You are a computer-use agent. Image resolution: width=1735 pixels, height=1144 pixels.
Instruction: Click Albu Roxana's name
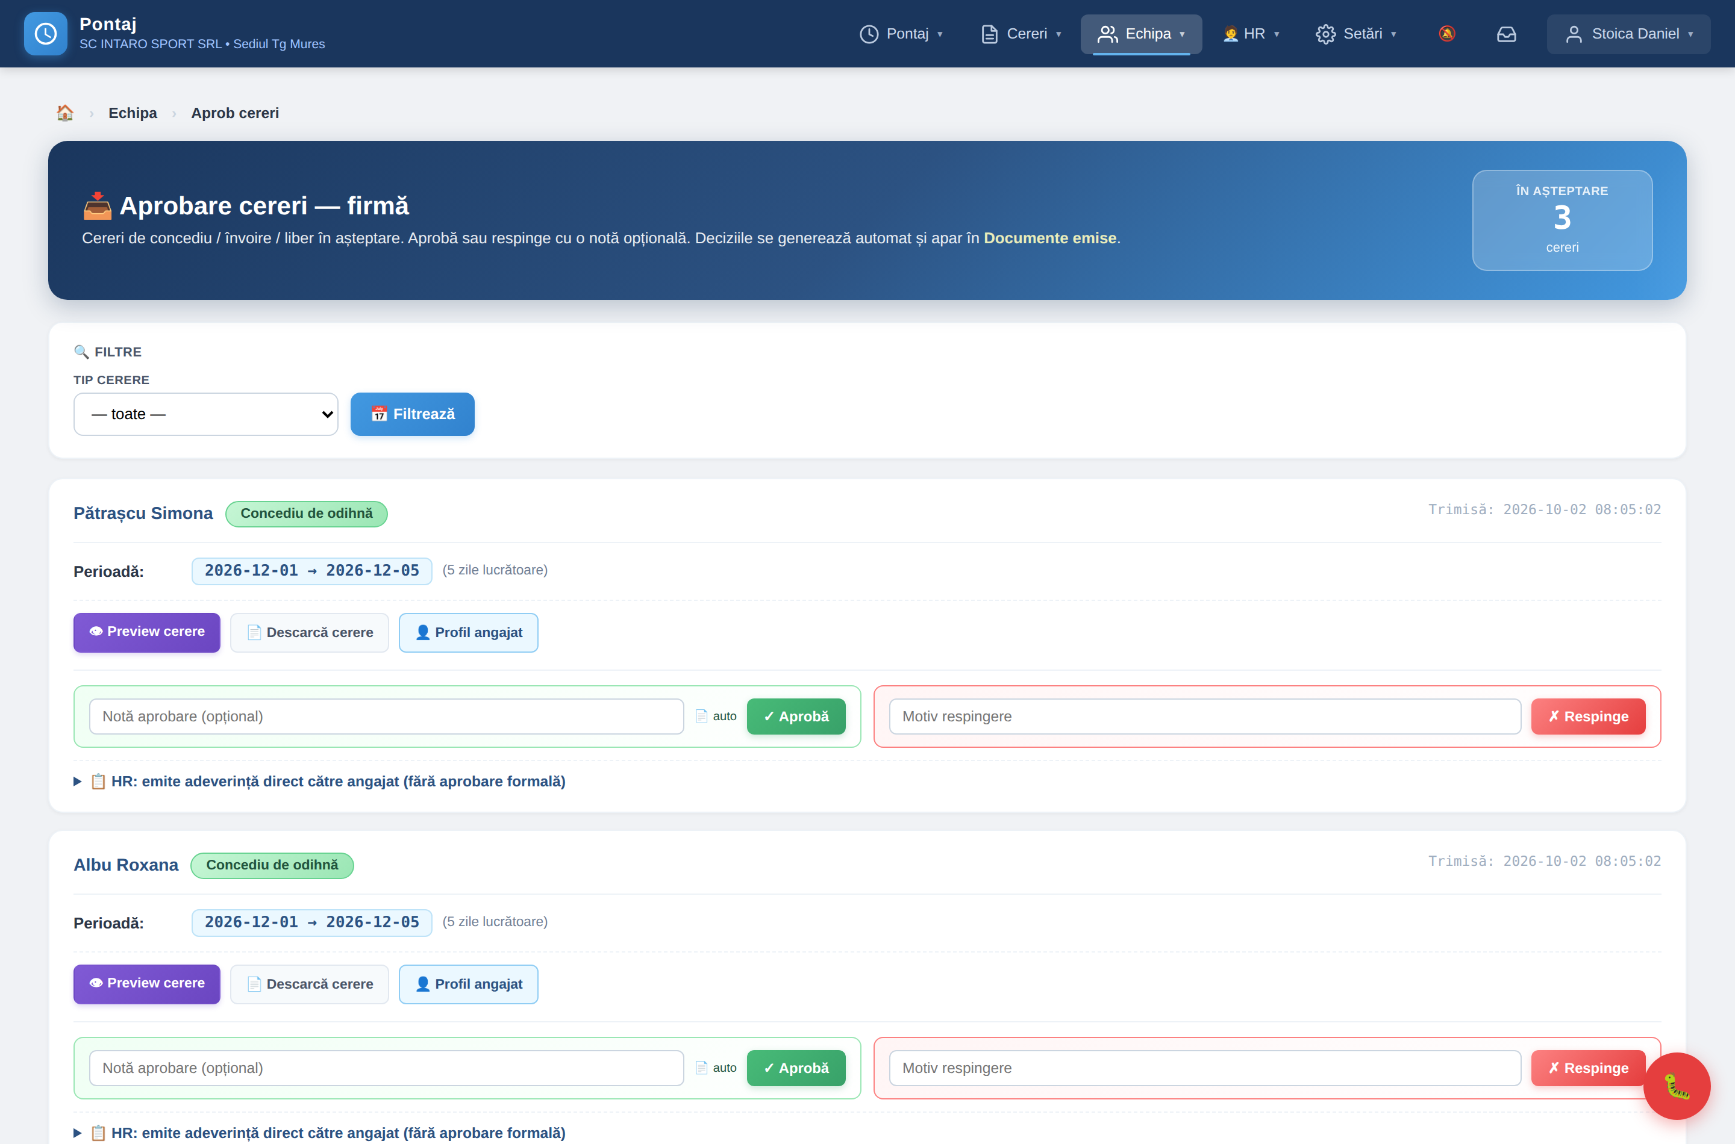pos(125,865)
